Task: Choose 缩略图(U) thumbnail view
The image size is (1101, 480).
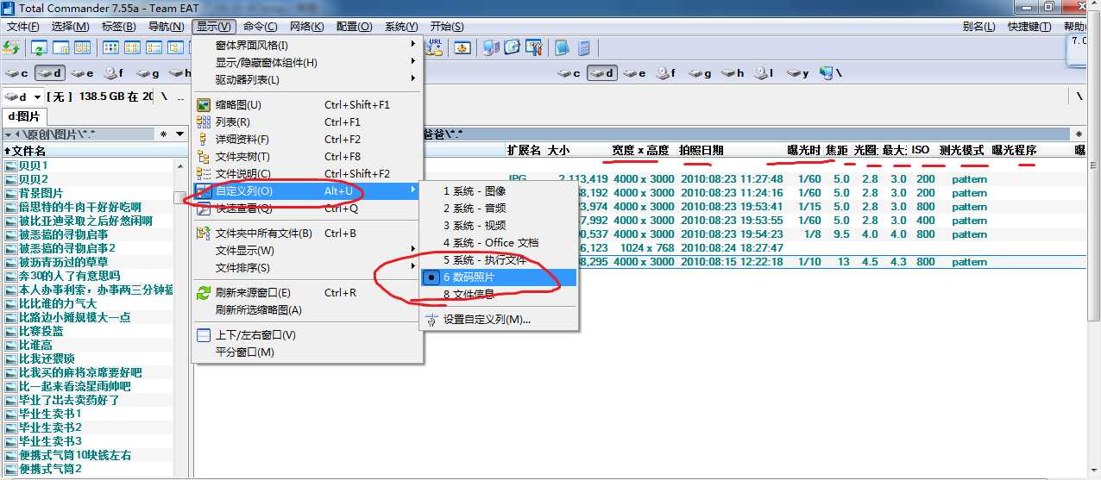Action: click(306, 105)
